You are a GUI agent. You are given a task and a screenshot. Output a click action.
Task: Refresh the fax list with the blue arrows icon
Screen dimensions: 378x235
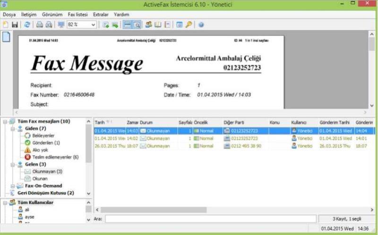[27, 25]
